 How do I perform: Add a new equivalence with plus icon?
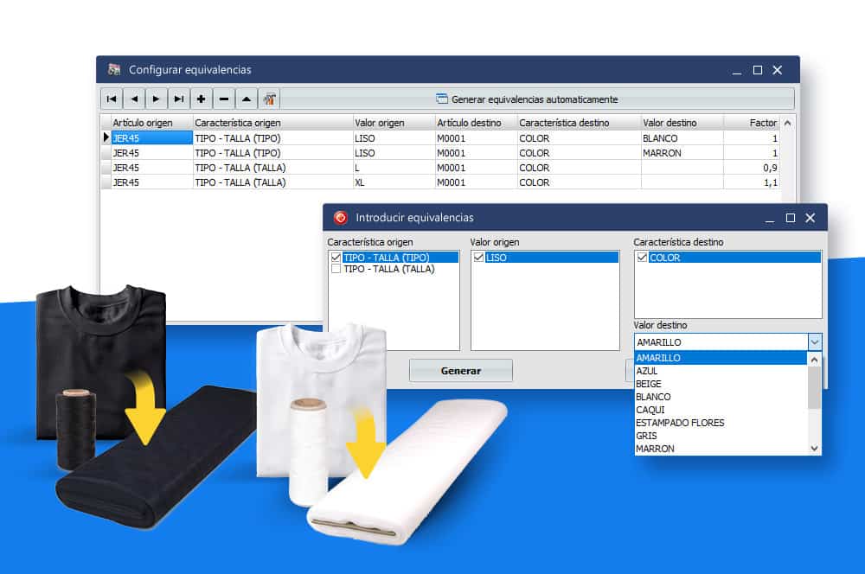coord(202,99)
